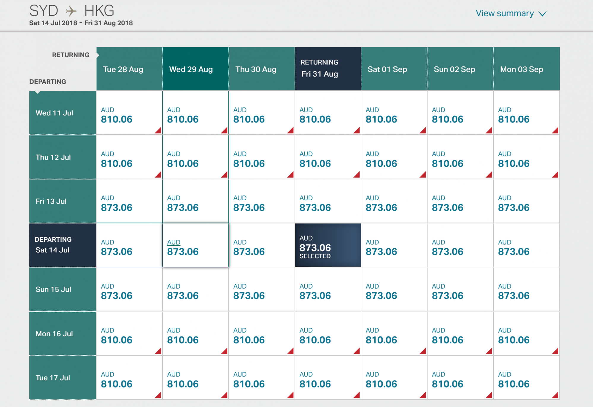593x407 pixels.
Task: Pick fare for Fri 13 Jul, Tue 28 Aug
Action: (129, 201)
